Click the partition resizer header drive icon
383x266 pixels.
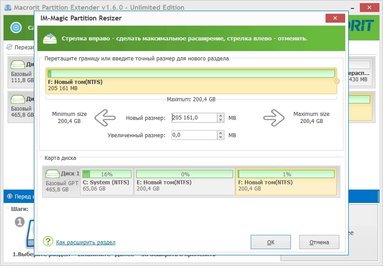(50, 39)
